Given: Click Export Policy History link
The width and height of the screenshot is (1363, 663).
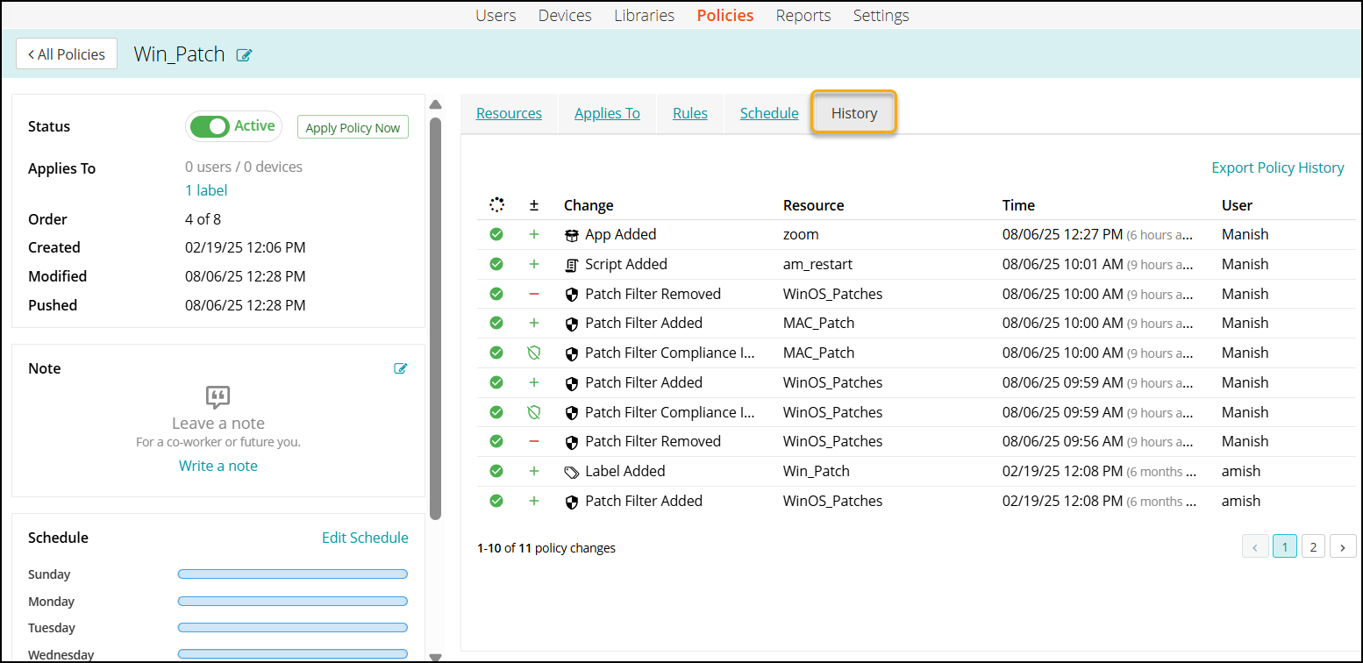Looking at the screenshot, I should tap(1277, 168).
